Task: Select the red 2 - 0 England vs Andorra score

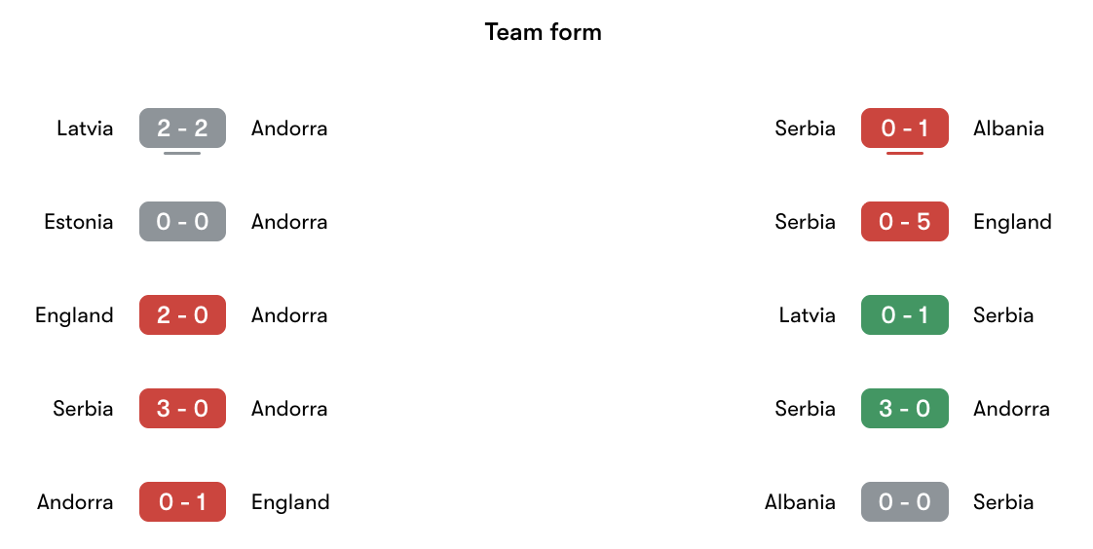Action: coord(182,315)
